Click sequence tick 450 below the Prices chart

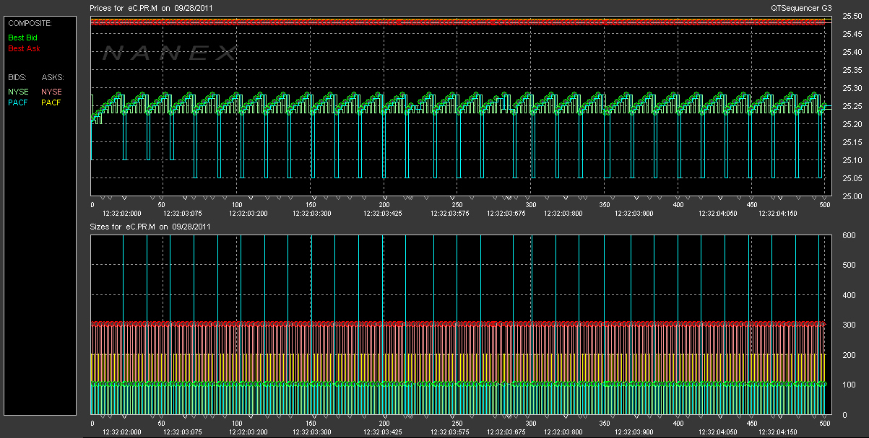pyautogui.click(x=751, y=205)
